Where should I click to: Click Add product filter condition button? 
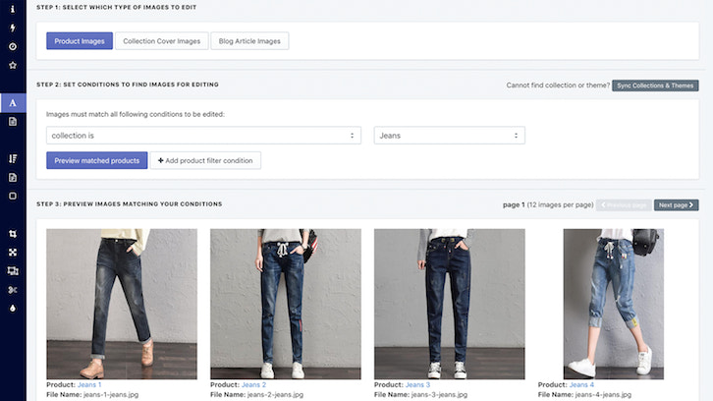pos(205,160)
